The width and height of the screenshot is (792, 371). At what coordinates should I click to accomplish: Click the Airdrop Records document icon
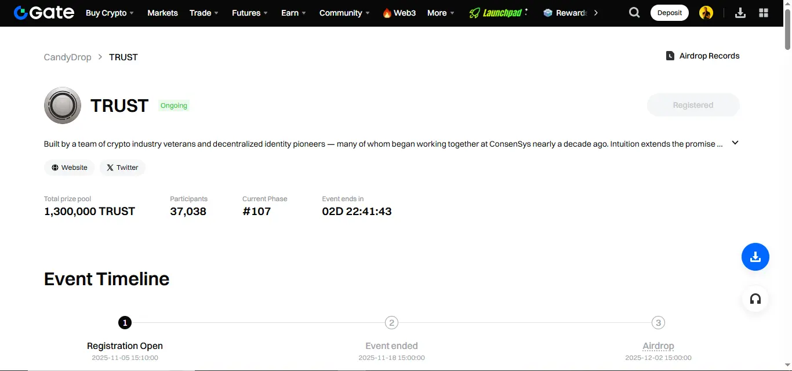(x=670, y=56)
